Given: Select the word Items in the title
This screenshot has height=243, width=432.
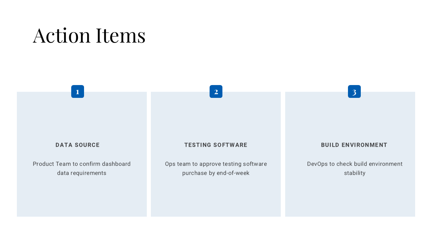Looking at the screenshot, I should (x=120, y=35).
